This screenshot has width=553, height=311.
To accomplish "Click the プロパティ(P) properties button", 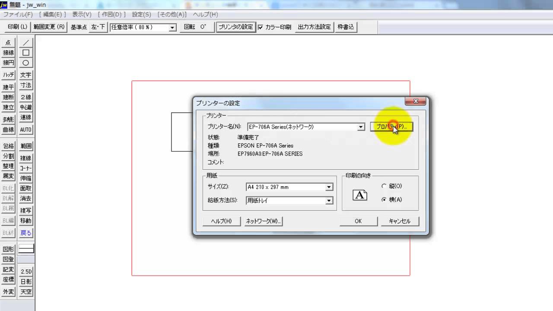I will 391,127.
